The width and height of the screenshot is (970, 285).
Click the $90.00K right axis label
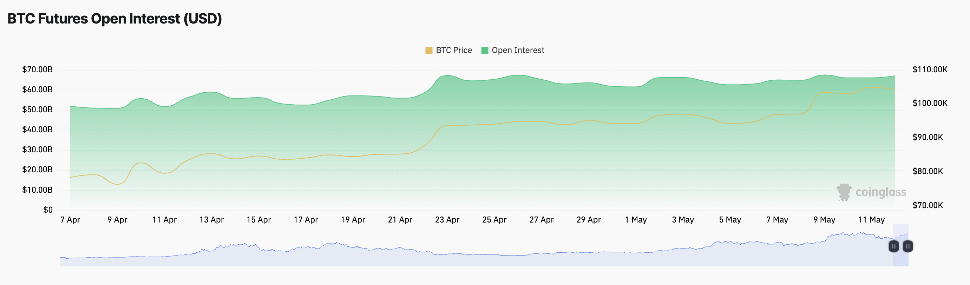click(928, 137)
